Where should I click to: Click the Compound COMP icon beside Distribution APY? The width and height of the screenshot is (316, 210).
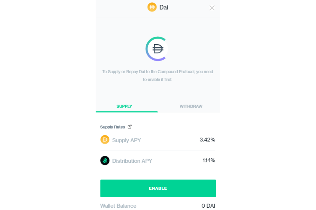click(105, 160)
